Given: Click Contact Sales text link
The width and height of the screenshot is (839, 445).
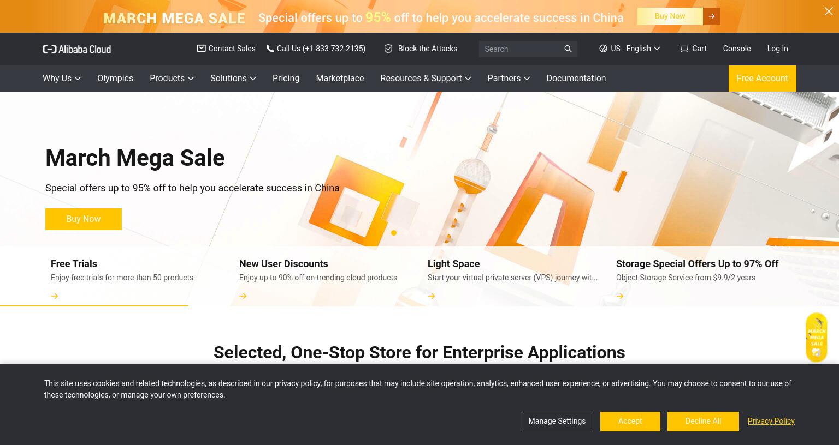Looking at the screenshot, I should pyautogui.click(x=232, y=49).
